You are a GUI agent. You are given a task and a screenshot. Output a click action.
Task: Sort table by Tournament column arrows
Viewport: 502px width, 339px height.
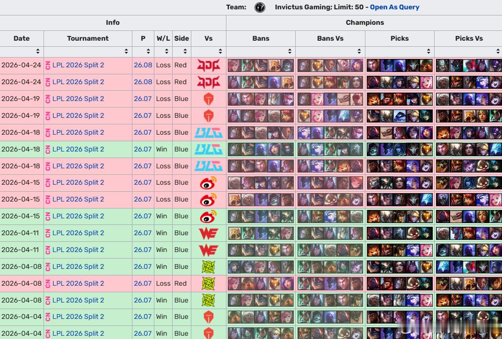126,51
